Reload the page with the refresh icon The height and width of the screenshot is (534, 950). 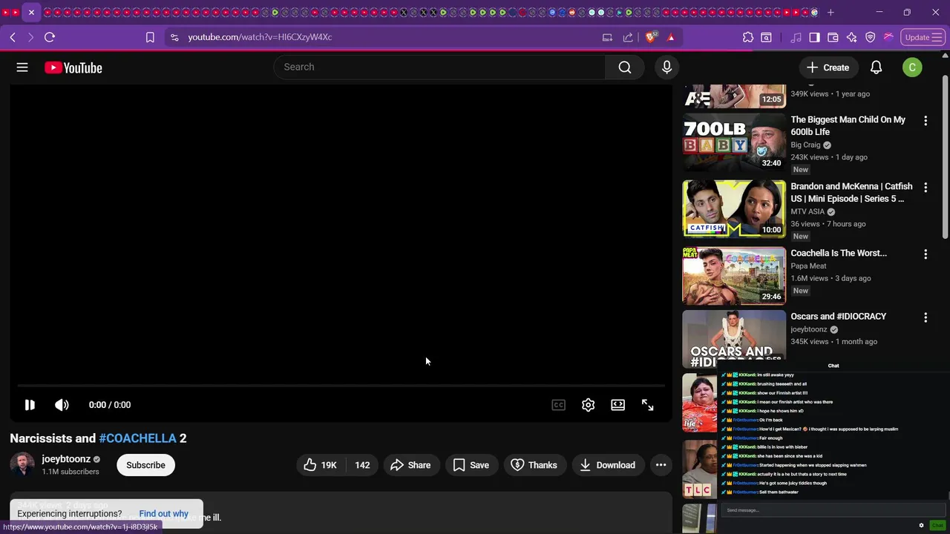pos(50,37)
